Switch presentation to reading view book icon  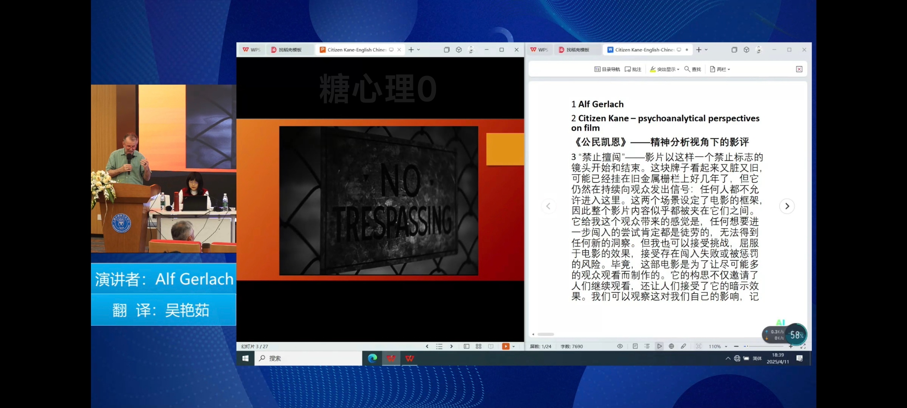491,346
